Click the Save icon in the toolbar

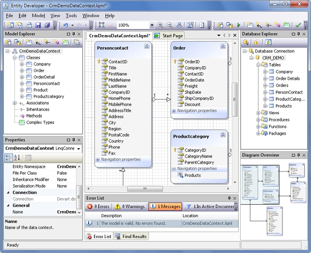tap(38, 25)
